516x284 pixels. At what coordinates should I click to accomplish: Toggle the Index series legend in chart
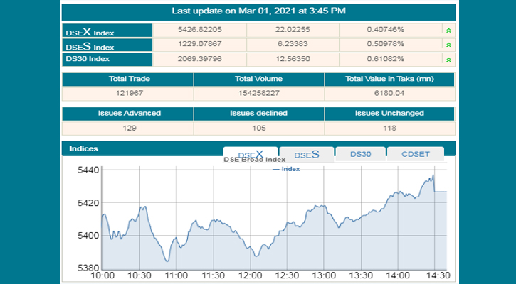(286, 169)
